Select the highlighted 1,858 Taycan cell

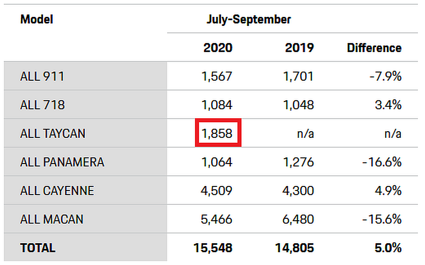(218, 133)
